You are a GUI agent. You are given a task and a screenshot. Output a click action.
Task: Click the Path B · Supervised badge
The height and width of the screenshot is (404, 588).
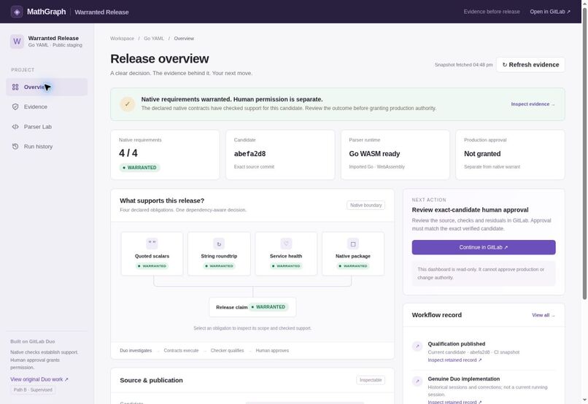[33, 389]
